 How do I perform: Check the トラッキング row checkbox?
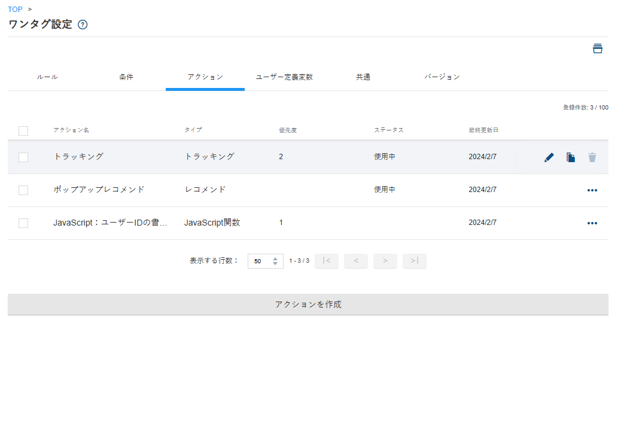pos(23,157)
